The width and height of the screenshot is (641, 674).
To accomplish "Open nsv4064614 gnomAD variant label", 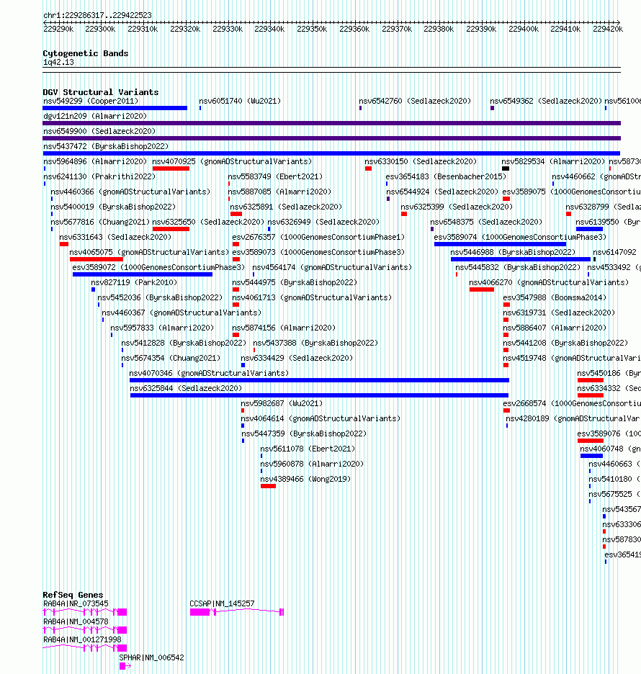I will [320, 418].
